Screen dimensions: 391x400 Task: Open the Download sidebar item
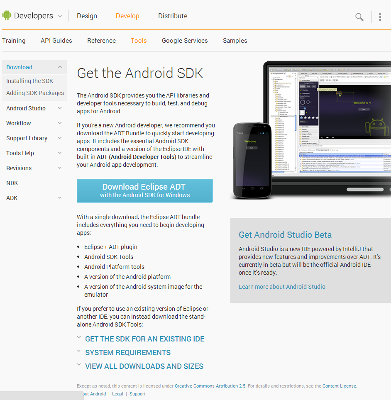click(20, 67)
